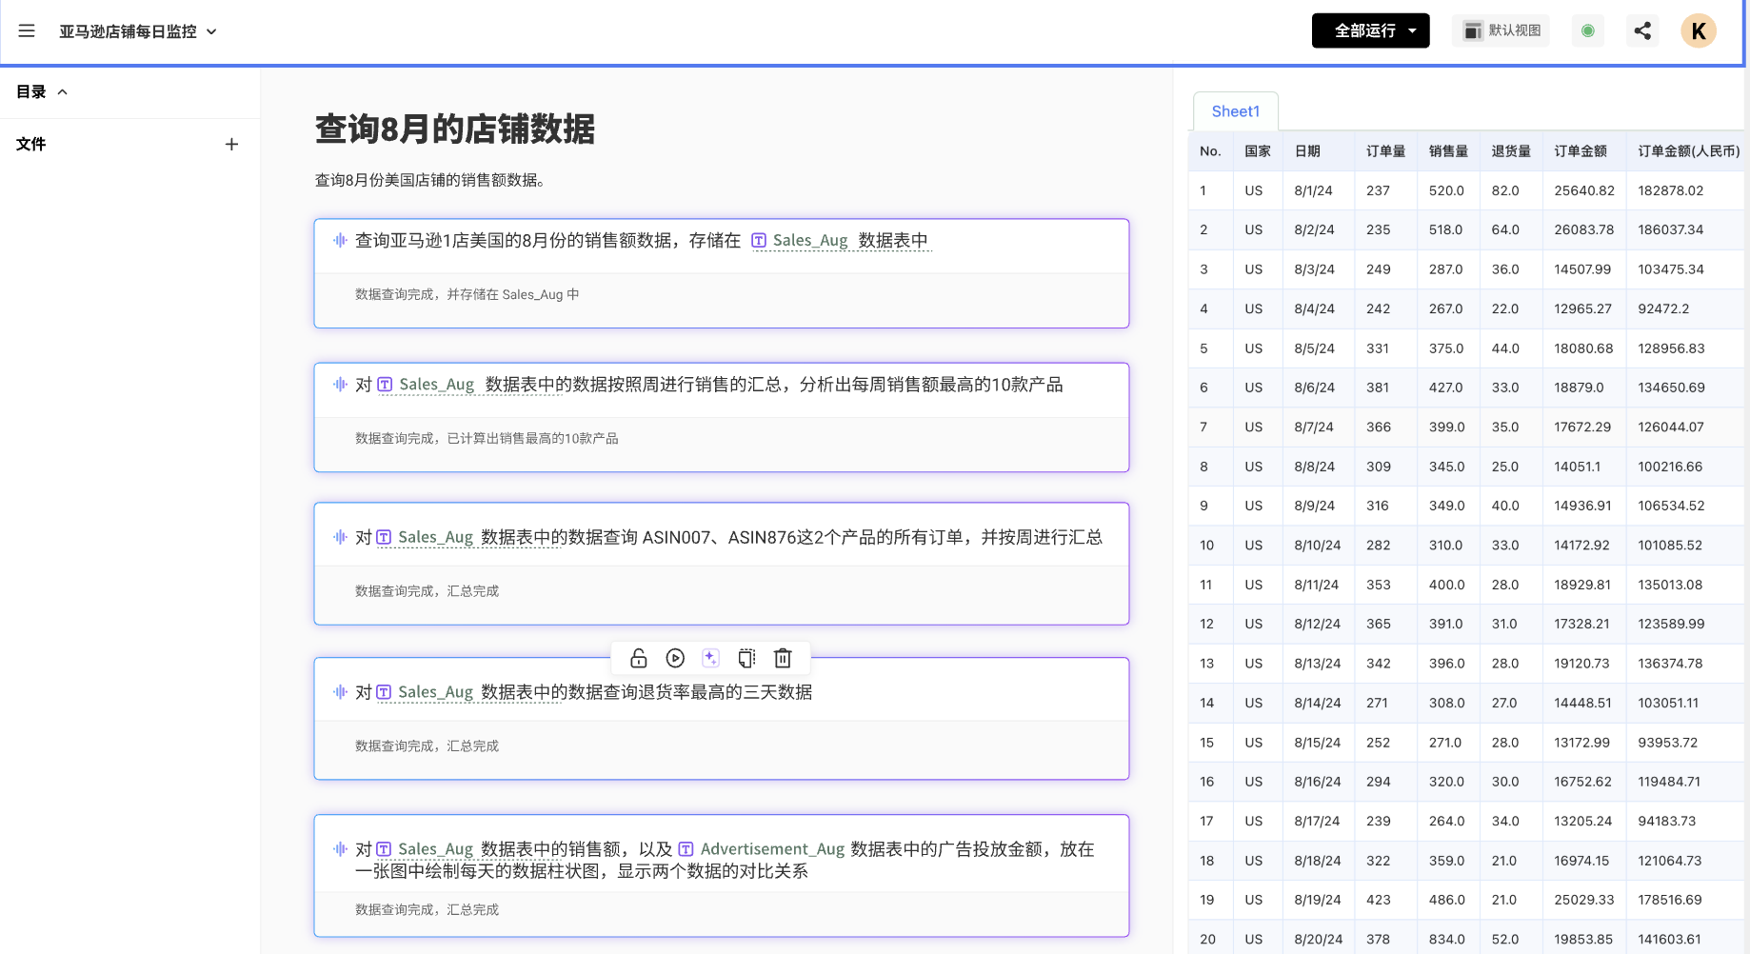Click date cell 8/10/24
This screenshot has height=954, width=1750.
pos(1317,546)
